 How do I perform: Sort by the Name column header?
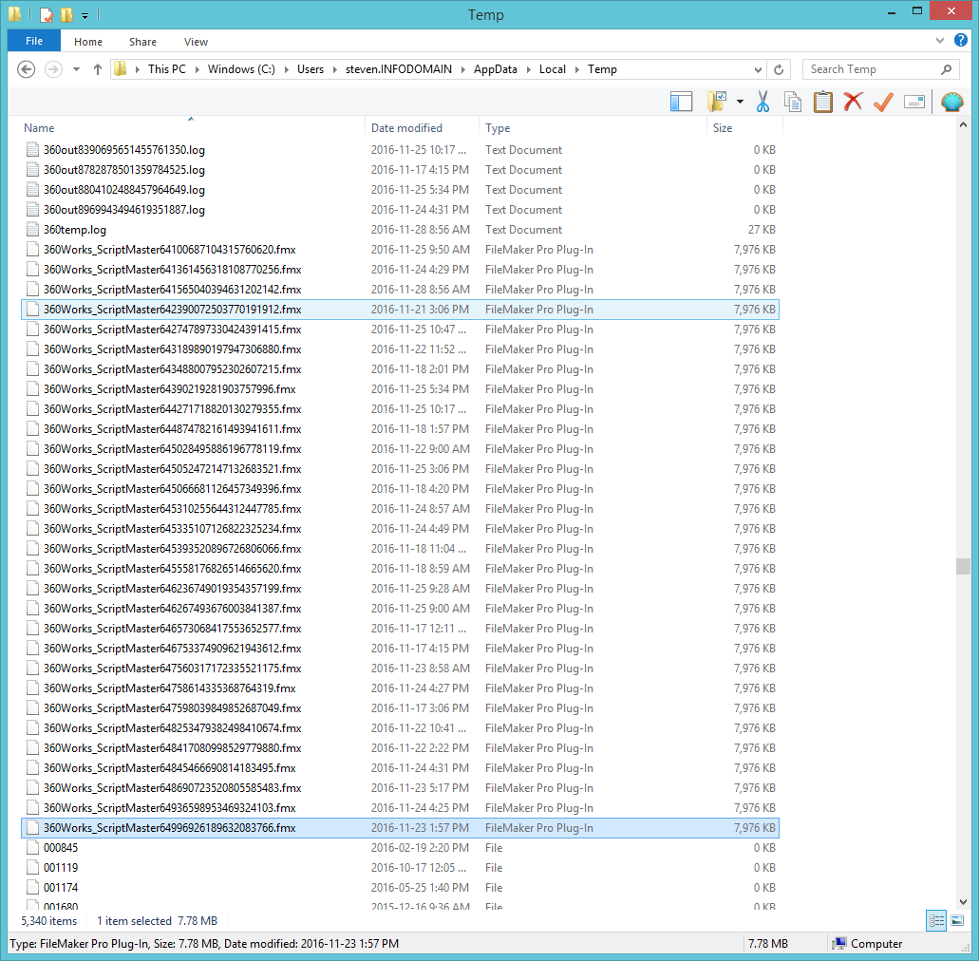(39, 127)
